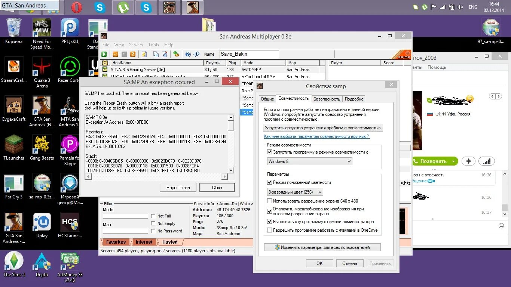Viewport: 511px width, 287px height.
Task: Click the crash report vertical scrollbar
Action: pos(231,144)
